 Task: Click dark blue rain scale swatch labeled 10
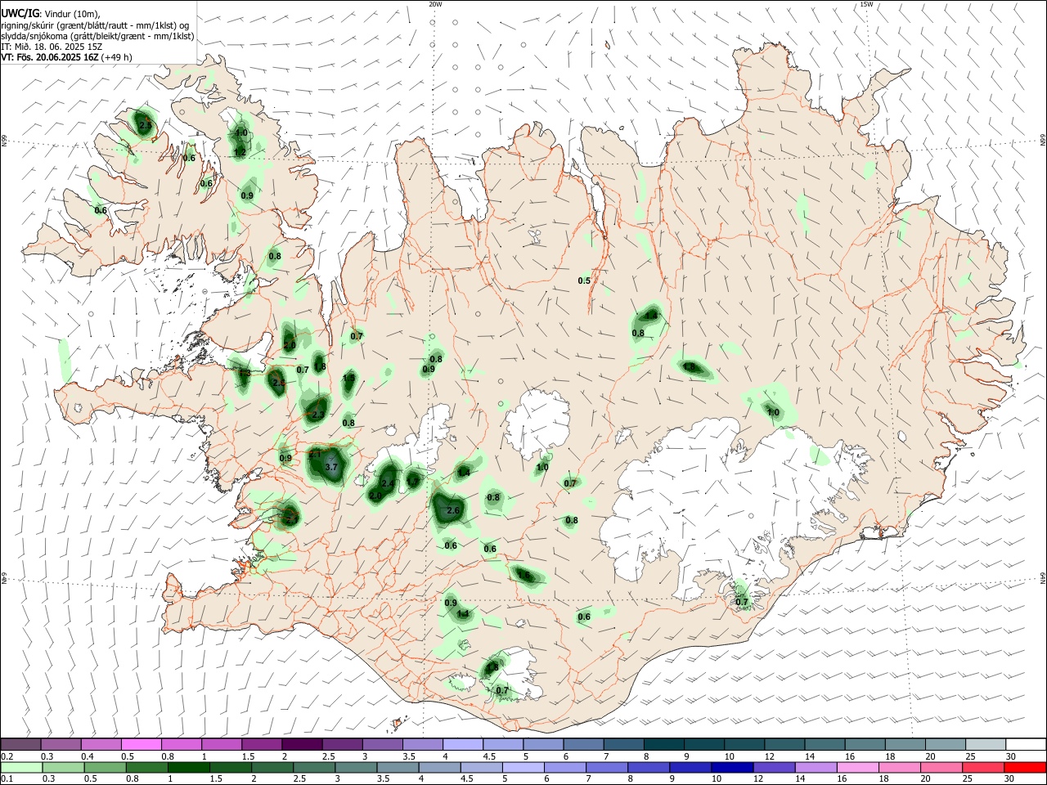point(730,767)
